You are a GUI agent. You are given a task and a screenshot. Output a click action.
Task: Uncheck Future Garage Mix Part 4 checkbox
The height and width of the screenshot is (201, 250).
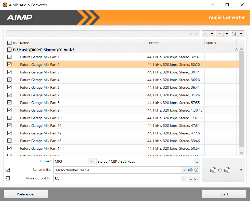click(x=9, y=80)
